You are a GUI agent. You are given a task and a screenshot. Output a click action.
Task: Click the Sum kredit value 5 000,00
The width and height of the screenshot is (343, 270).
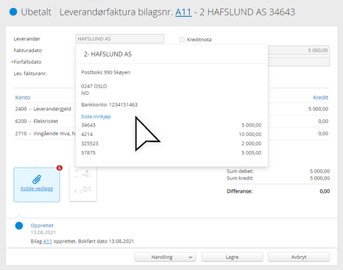[x=319, y=178]
